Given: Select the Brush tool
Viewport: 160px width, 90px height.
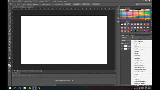Looking at the screenshot, I should click(x=9, y=29).
